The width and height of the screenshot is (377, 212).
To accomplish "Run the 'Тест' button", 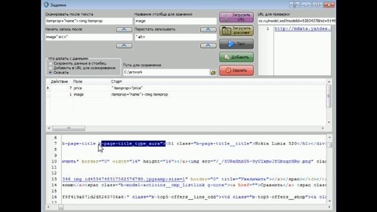I will [x=236, y=44].
